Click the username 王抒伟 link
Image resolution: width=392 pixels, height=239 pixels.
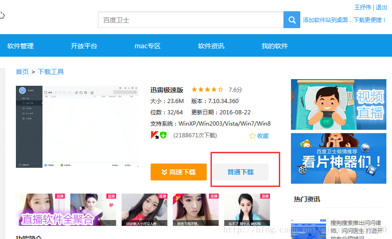coord(363,7)
